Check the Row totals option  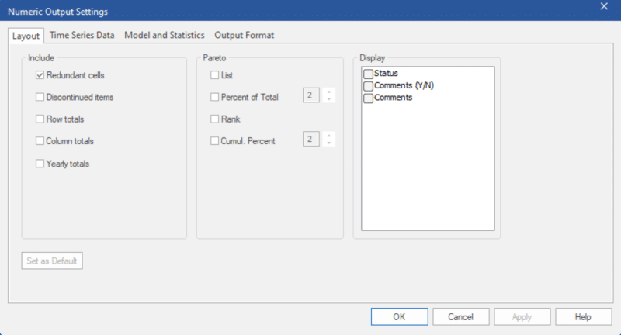pos(40,119)
